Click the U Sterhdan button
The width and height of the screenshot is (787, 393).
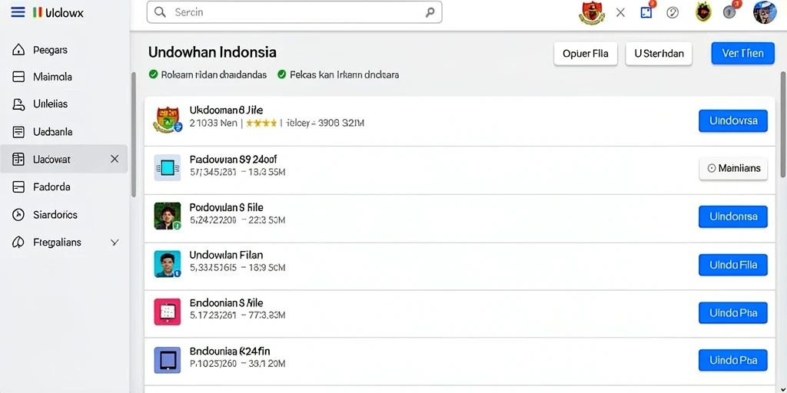click(659, 54)
